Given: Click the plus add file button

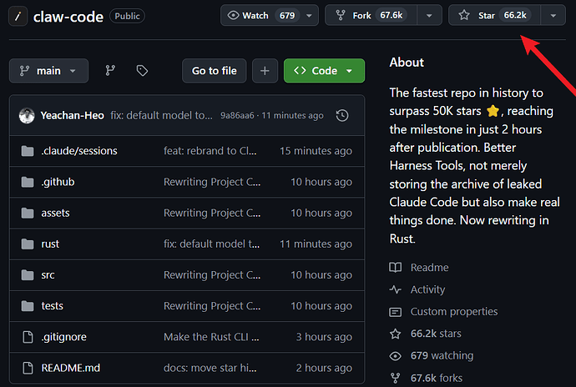Looking at the screenshot, I should click(265, 71).
